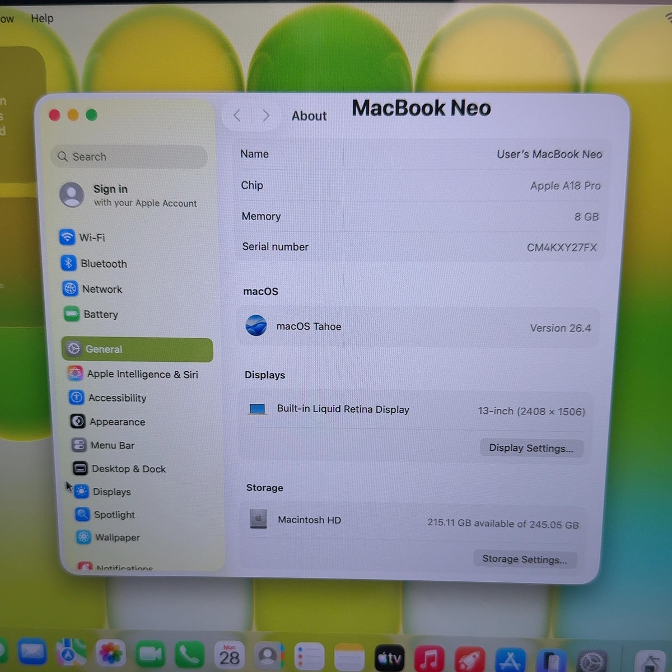Go back using the left chevron
Image resolution: width=672 pixels, height=672 pixels.
(x=237, y=115)
